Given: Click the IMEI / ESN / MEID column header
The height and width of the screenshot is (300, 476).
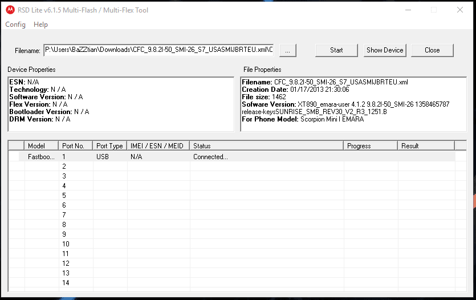Looking at the screenshot, I should pos(158,146).
